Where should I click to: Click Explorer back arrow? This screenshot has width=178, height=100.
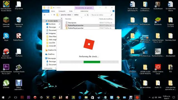pyautogui.click(x=44, y=15)
